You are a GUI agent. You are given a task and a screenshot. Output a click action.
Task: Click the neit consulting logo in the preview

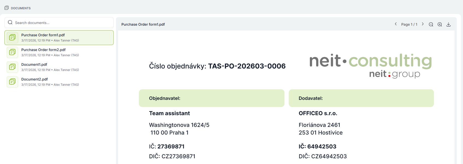[371, 65]
